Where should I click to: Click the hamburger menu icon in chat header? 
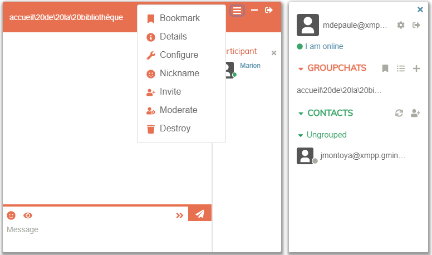pos(237,11)
